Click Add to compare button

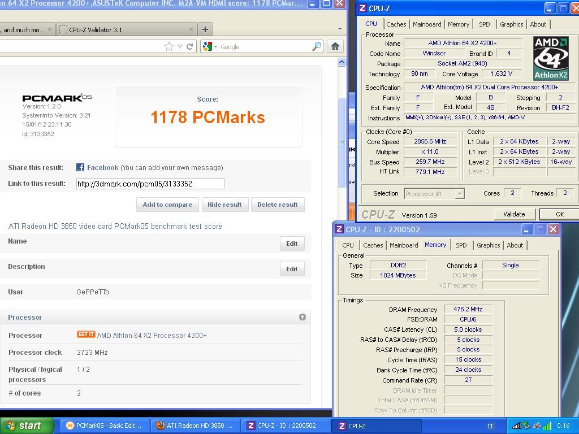click(x=167, y=205)
